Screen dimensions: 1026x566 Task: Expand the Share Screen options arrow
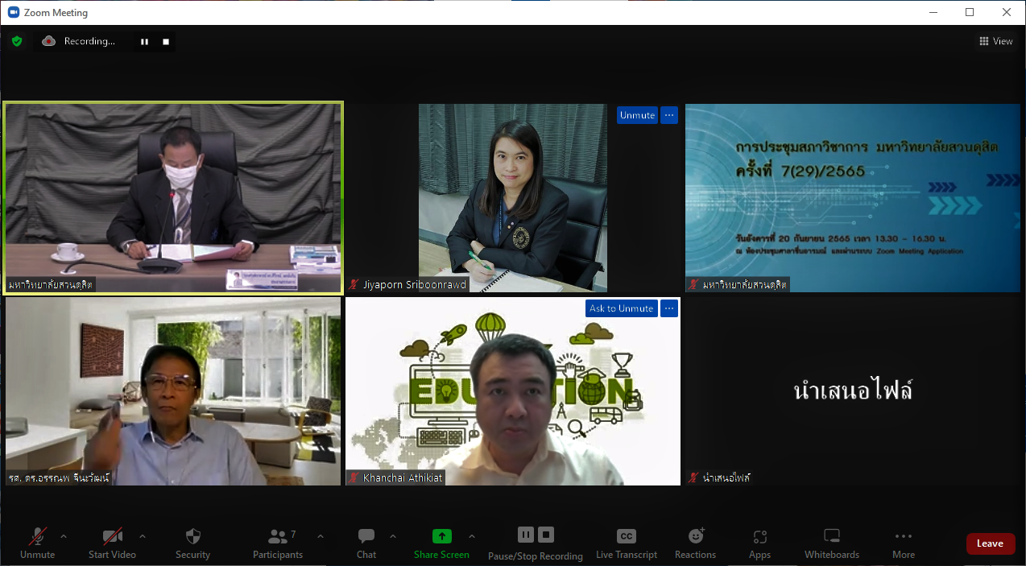tap(472, 536)
